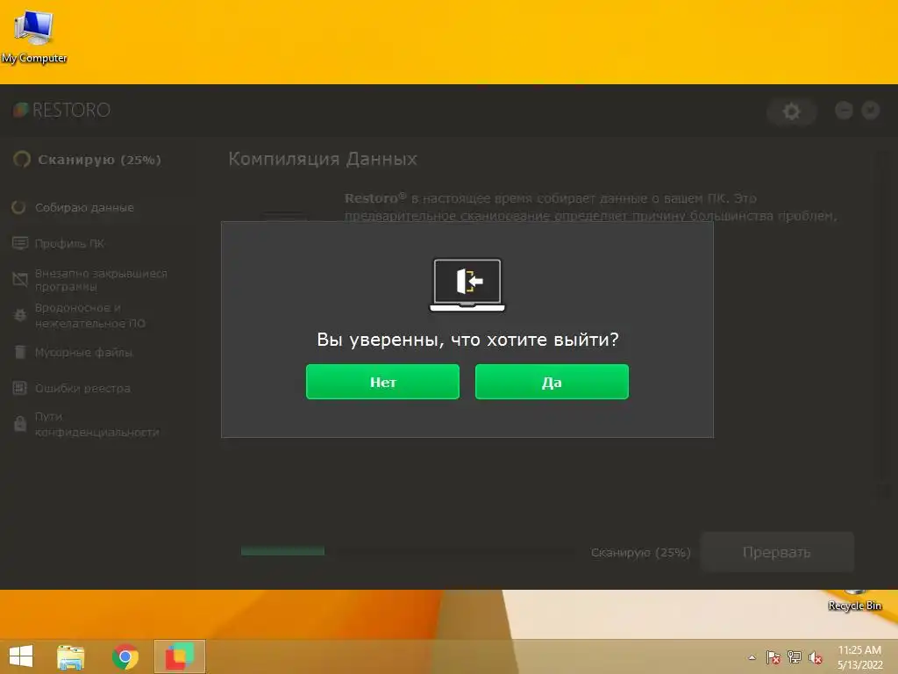
Task: Open Recycle Bin desktop icon
Action: coord(854,601)
